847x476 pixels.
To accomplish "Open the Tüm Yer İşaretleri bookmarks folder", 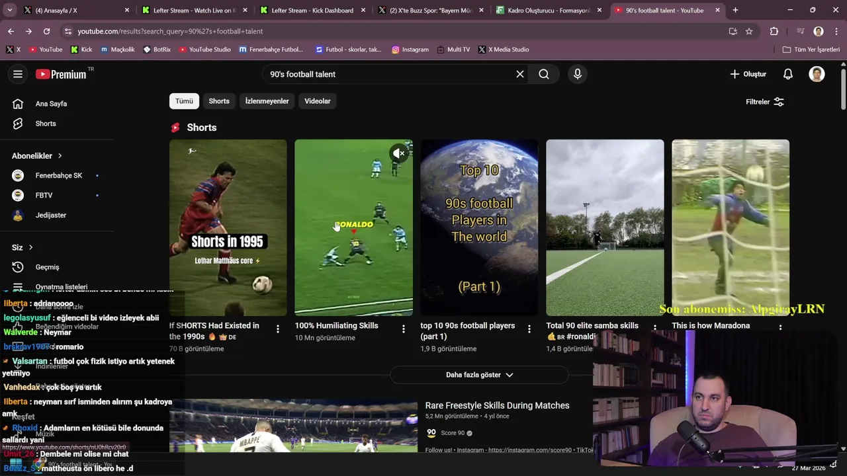I will coord(811,50).
